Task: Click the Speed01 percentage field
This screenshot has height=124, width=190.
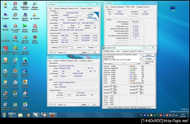Action: [111, 87]
